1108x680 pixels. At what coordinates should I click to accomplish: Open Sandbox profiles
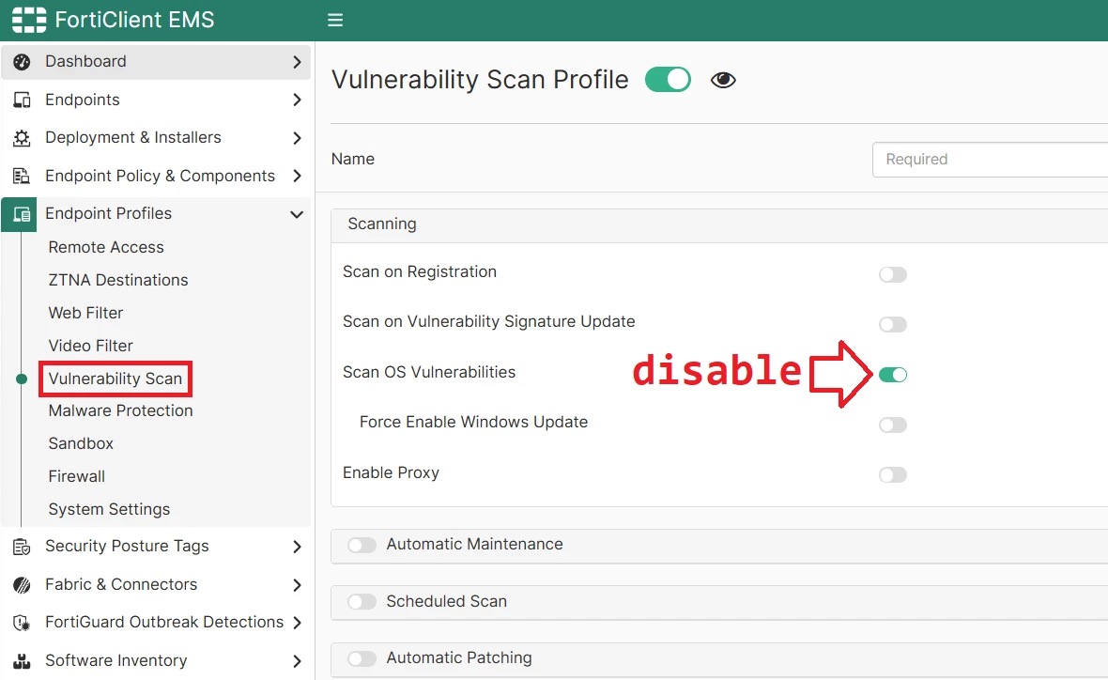(x=81, y=443)
